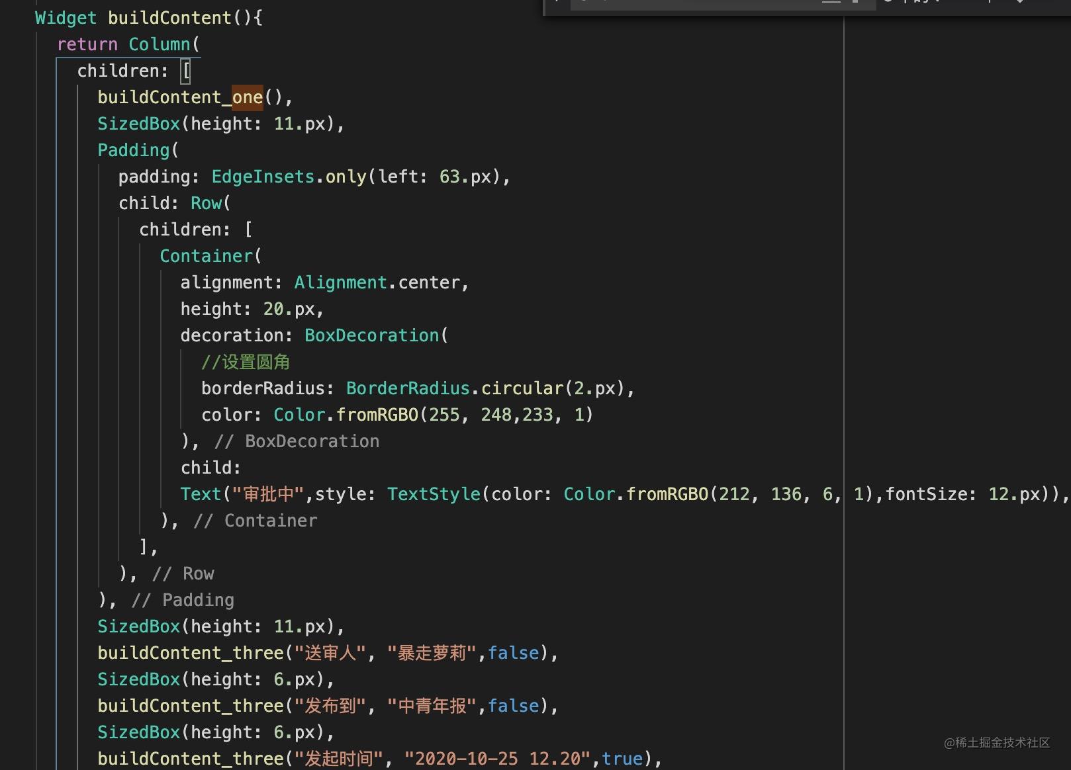Click the "发布到" string
This screenshot has width=1071, height=770.
(330, 706)
